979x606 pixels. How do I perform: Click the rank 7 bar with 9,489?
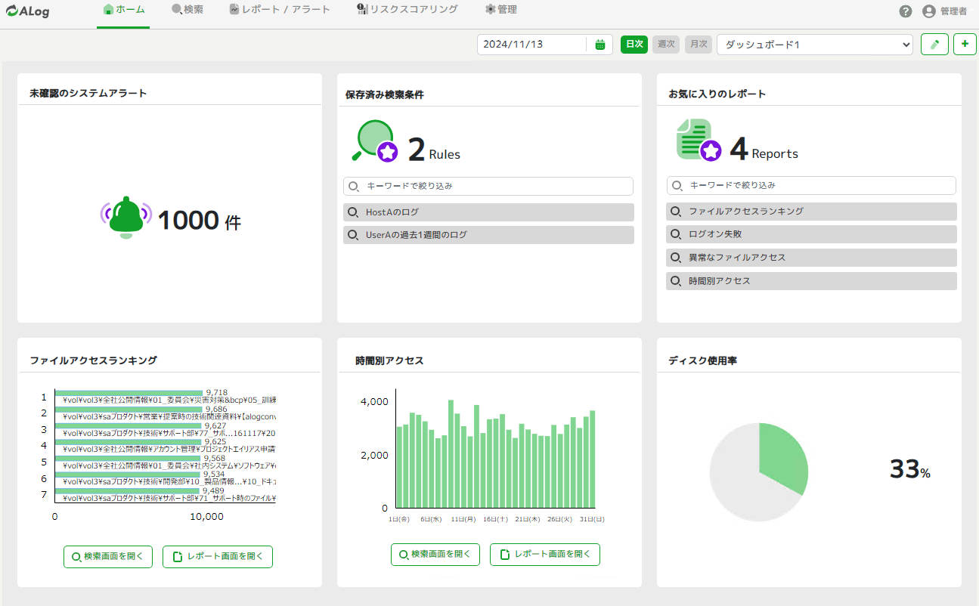click(129, 491)
